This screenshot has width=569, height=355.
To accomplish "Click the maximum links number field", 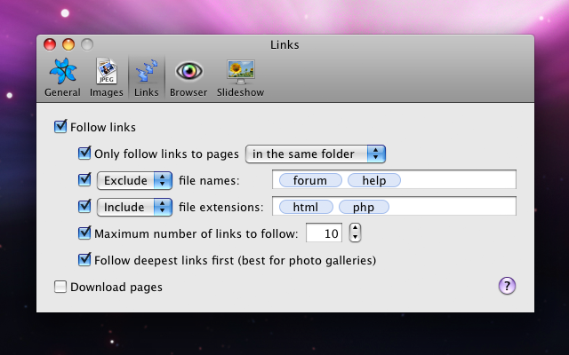I will point(324,233).
